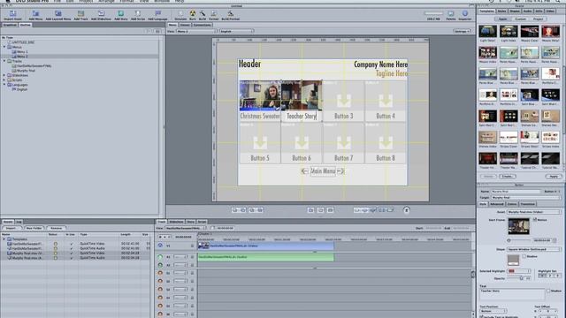
Task: Open the File menu
Action: 57,1
